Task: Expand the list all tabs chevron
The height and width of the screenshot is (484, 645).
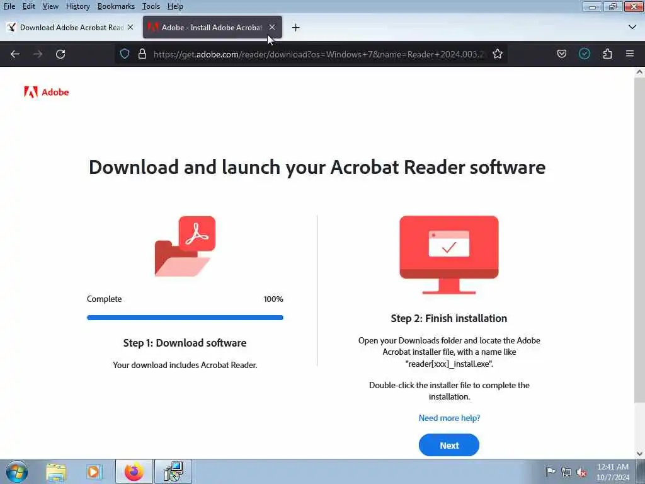Action: (632, 27)
